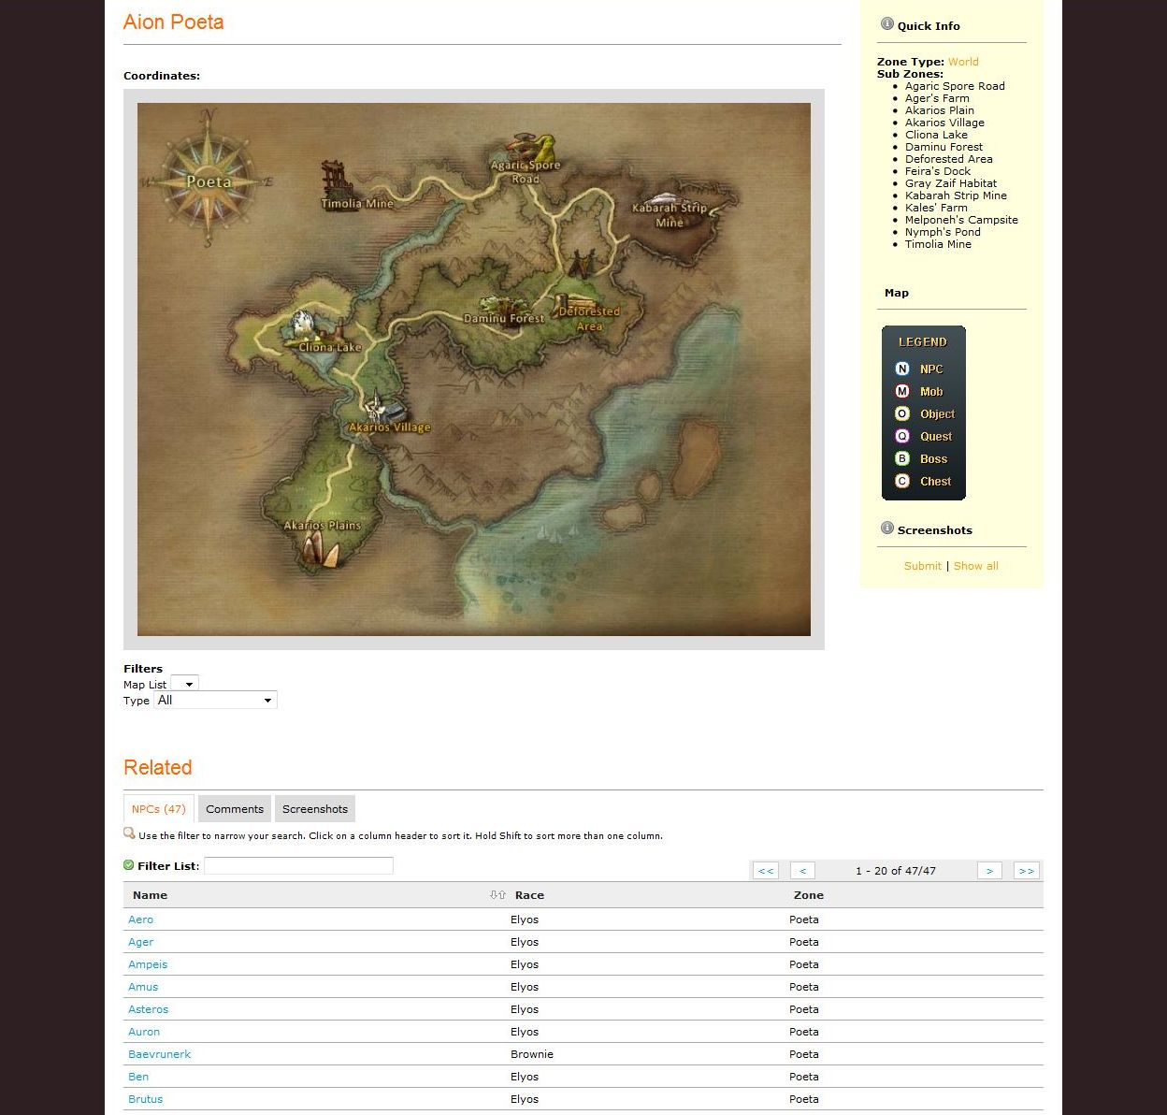Open the World zone type link

pyautogui.click(x=963, y=62)
